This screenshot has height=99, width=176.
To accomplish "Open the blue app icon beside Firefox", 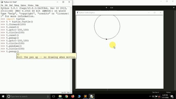I will point(79,96).
